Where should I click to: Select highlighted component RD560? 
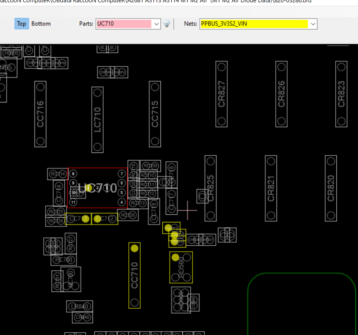pos(181,268)
